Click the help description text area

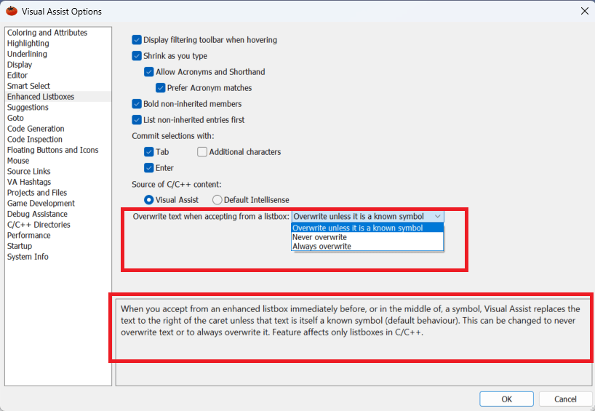(351, 326)
